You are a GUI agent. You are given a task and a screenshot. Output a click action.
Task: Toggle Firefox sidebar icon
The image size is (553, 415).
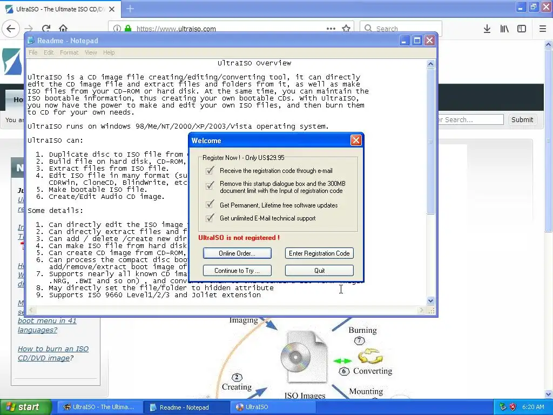coord(522,29)
